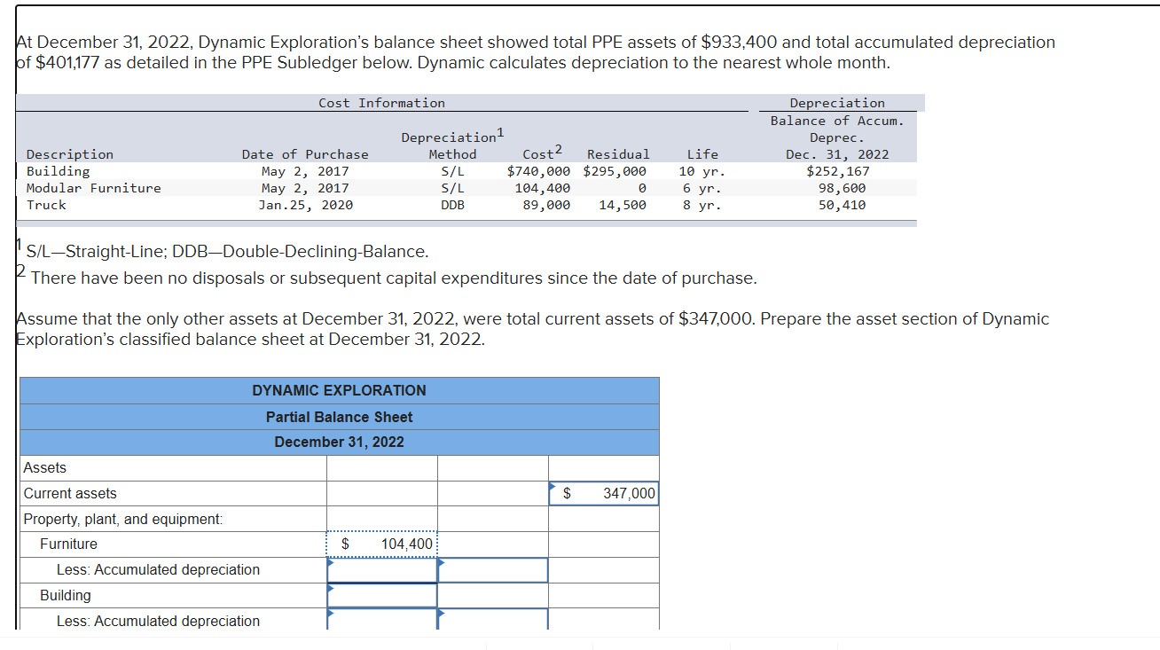
Task: Click the 'Cost Information' subledger heading
Action: point(382,103)
